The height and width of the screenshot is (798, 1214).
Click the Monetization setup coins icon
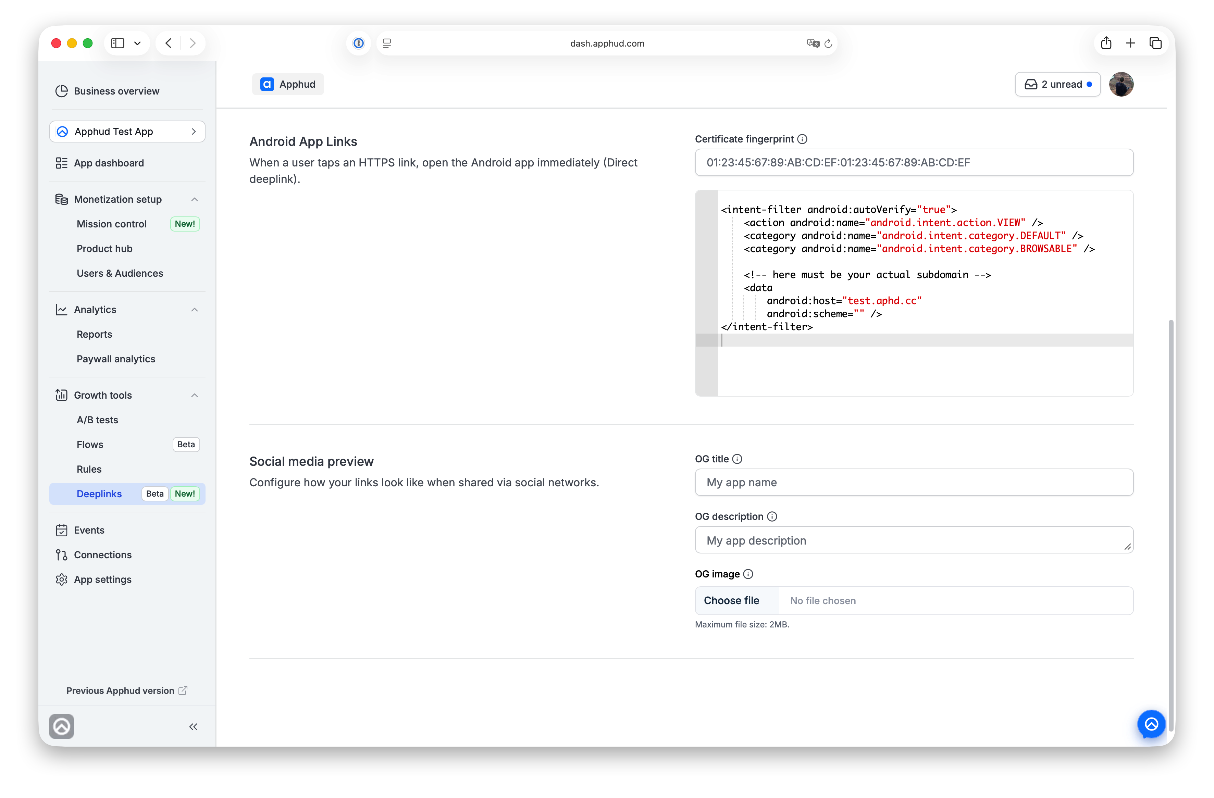[61, 199]
